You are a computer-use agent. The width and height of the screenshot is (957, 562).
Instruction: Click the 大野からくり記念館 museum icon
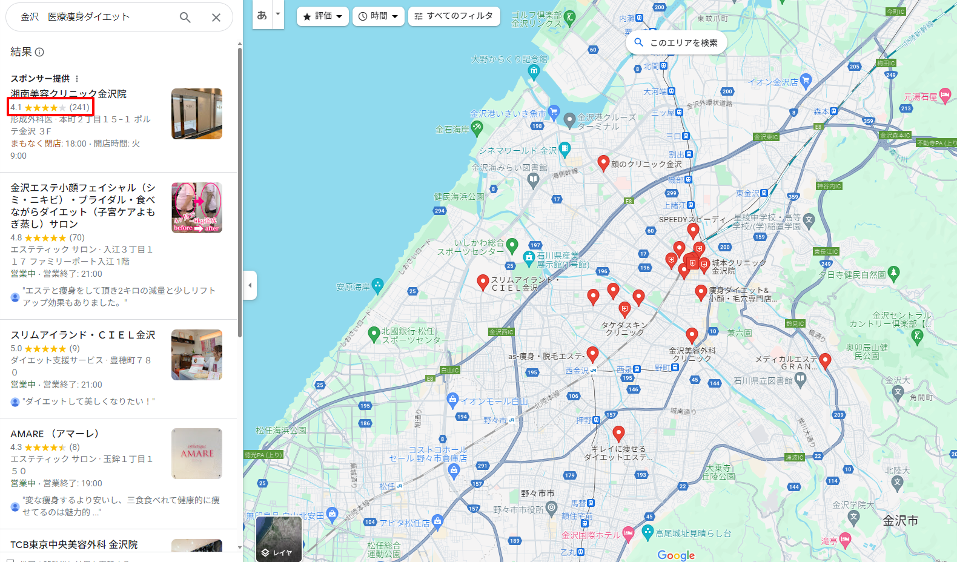(534, 71)
